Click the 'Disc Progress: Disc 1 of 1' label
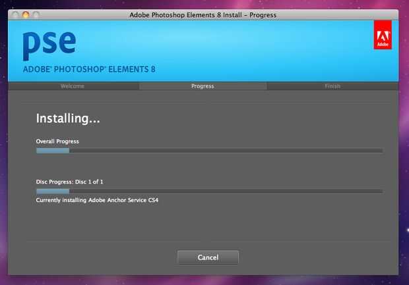The image size is (409, 285). coord(70,182)
